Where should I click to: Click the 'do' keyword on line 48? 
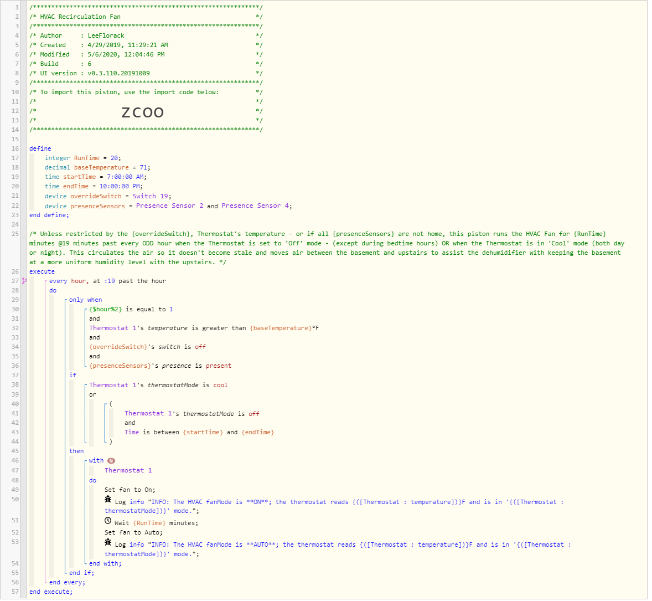pyautogui.click(x=93, y=481)
